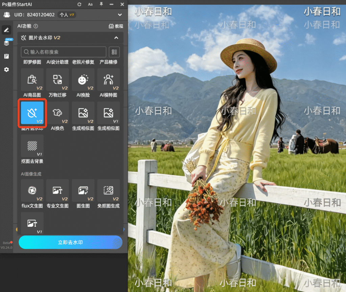Choose the AI换脸 face swap icon

click(83, 79)
